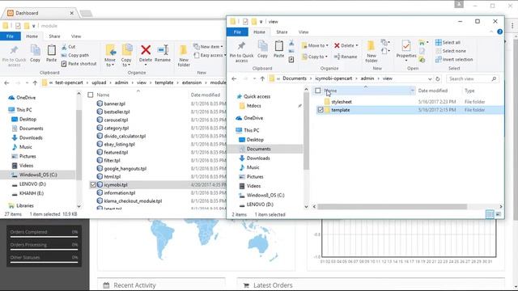Screen dimensions: 518x291
Task: Click the red Delete icon in module window
Action: 146,50
